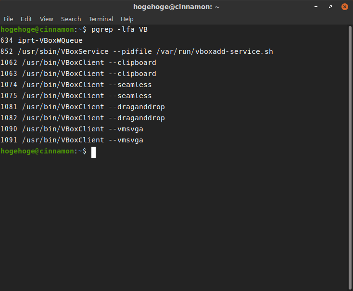Maximize the terminal window
The image size is (353, 291).
(x=330, y=7)
